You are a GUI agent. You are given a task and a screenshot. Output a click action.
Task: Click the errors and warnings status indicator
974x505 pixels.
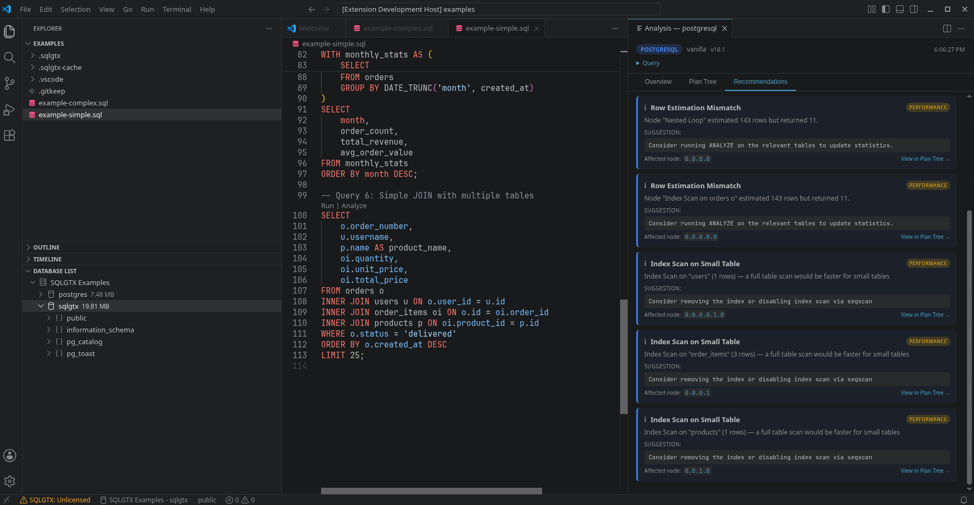pos(240,500)
